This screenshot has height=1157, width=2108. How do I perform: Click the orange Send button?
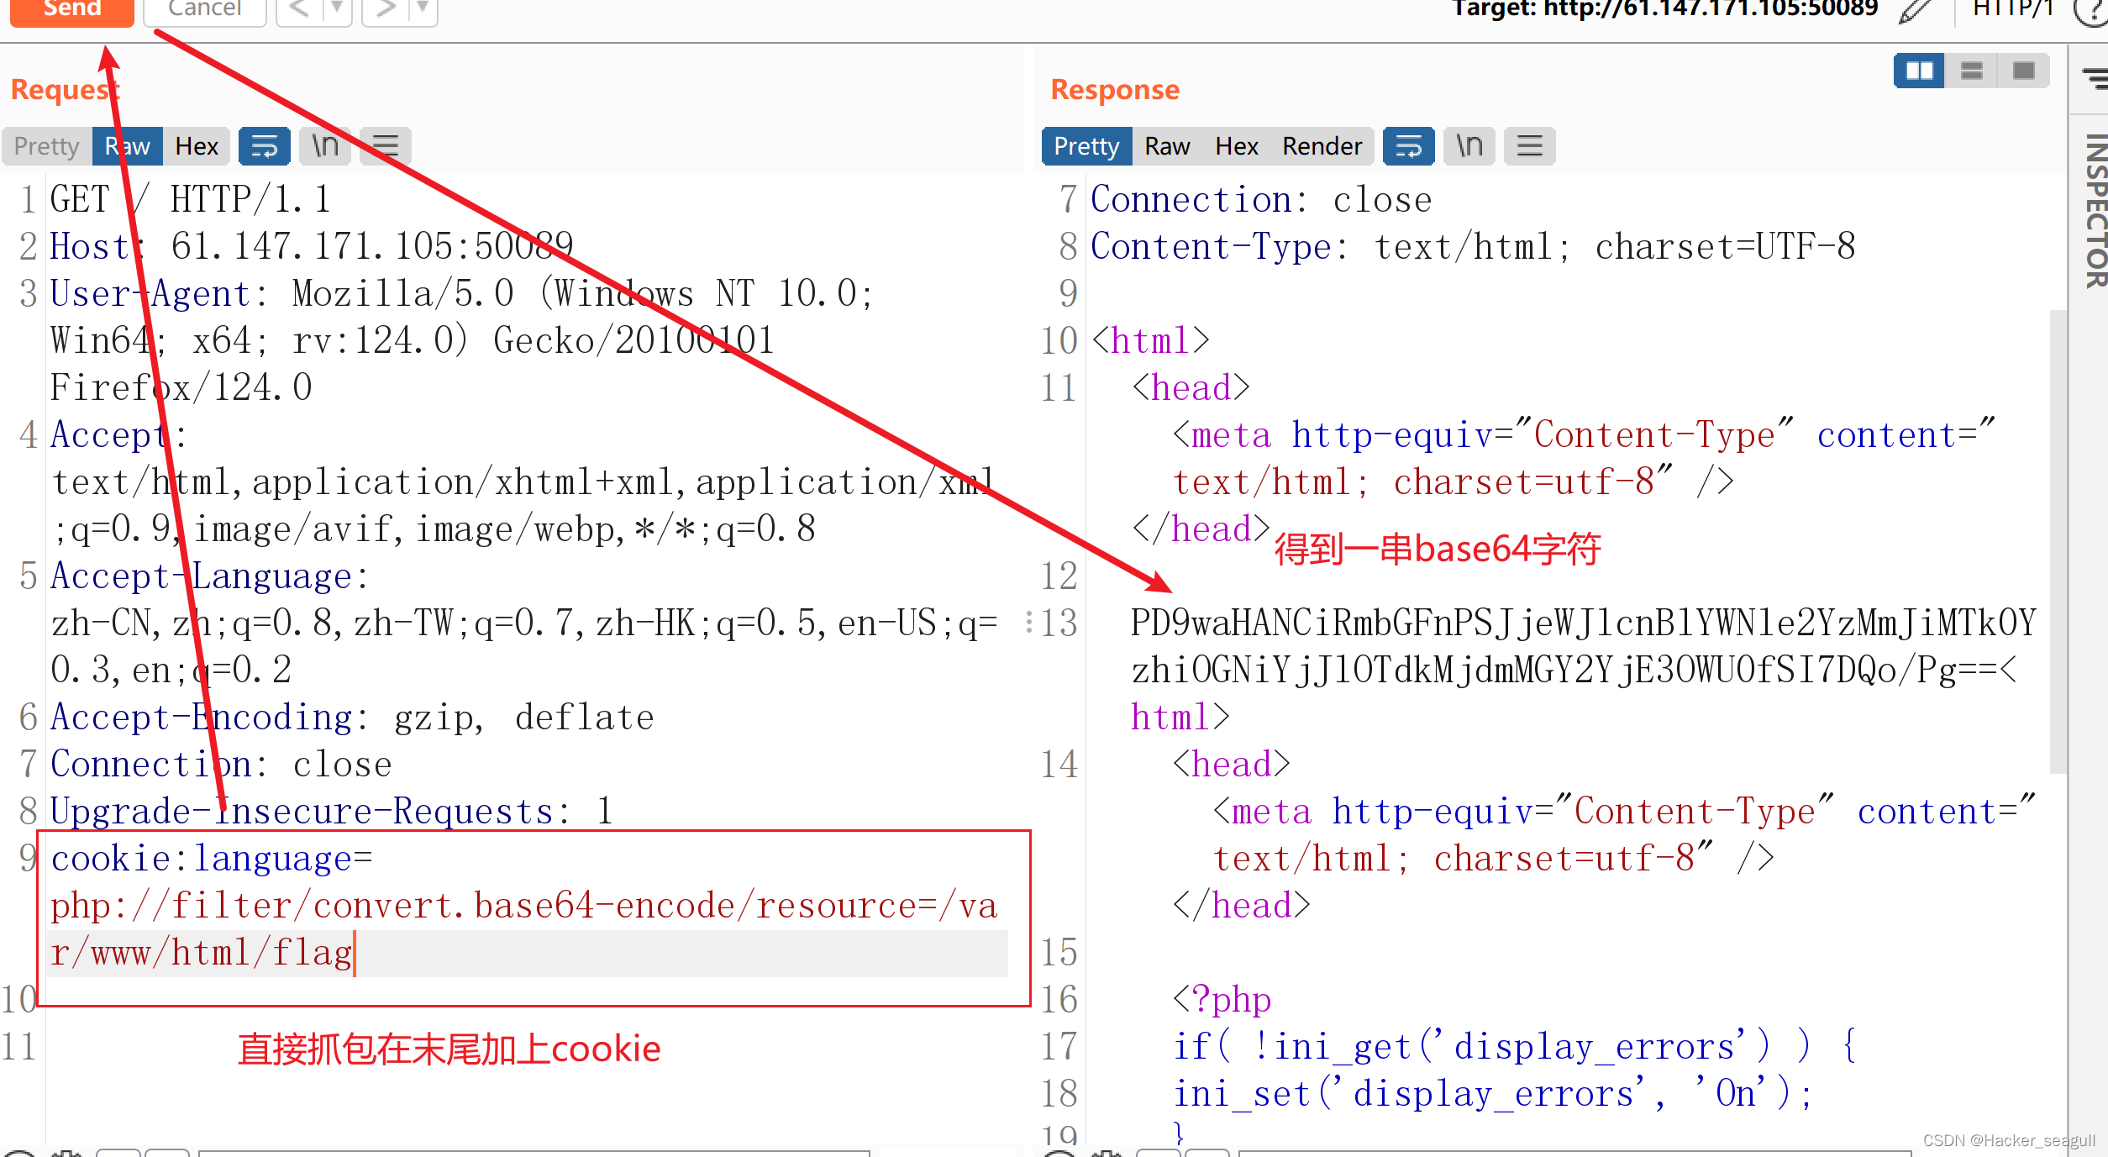[72, 10]
